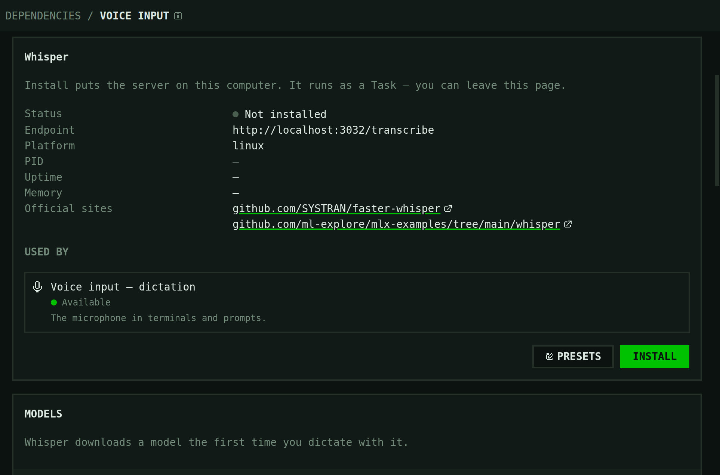
Task: Click the 'PID' row label
Action: 34,161
